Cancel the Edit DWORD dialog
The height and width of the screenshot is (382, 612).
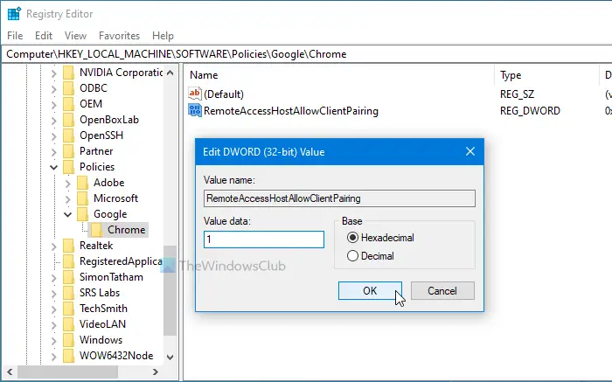click(x=442, y=291)
